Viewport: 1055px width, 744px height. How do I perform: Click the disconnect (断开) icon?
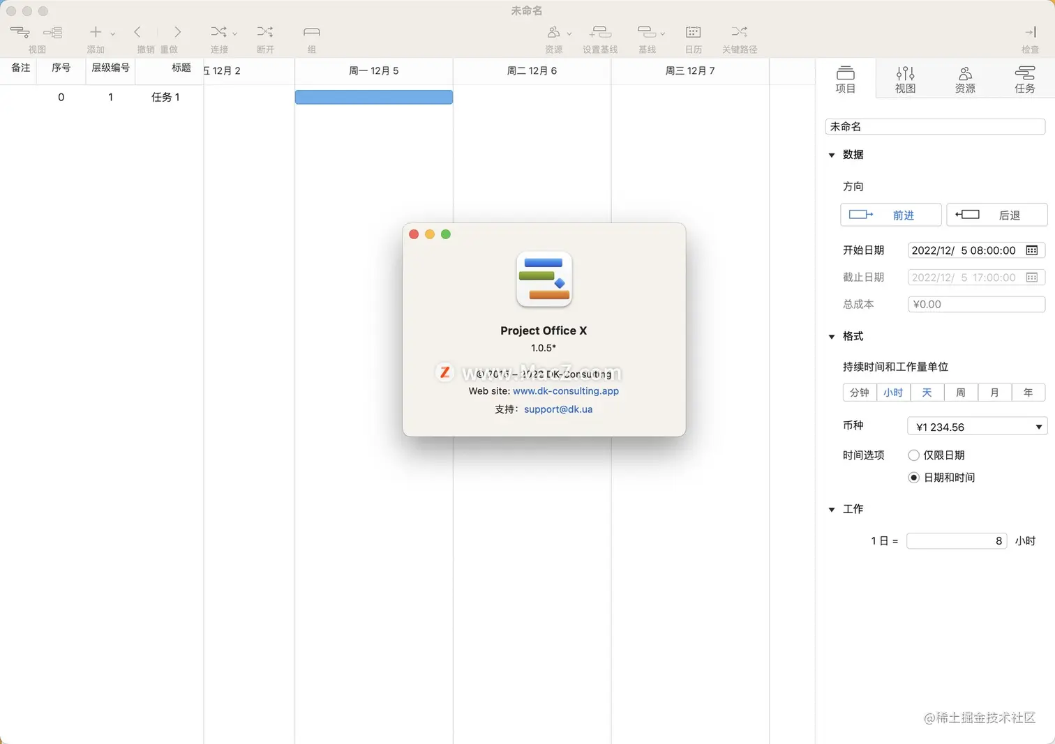coord(264,32)
